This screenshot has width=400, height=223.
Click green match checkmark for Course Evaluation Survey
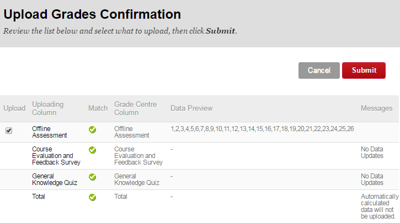tap(93, 150)
